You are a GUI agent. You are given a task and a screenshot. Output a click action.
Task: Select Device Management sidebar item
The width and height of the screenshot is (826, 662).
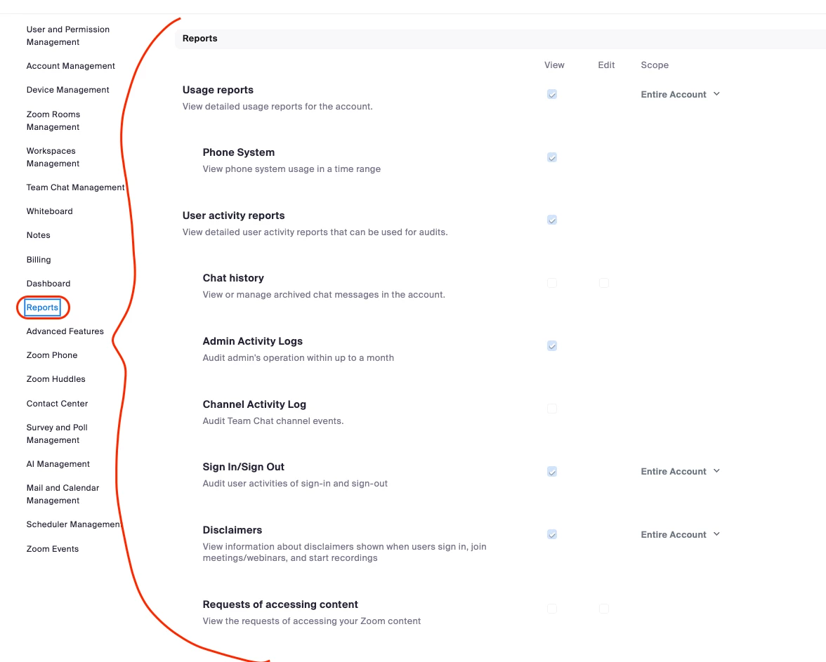pos(68,90)
